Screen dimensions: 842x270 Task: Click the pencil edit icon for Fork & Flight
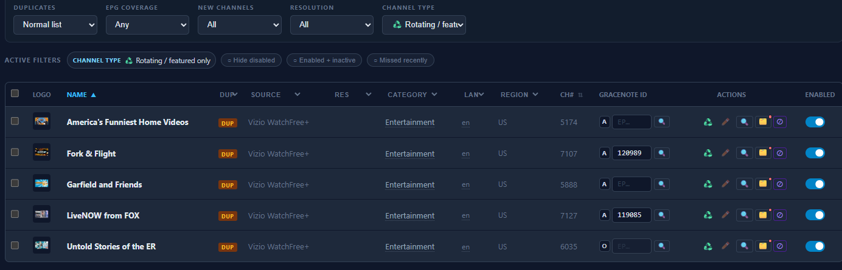725,153
